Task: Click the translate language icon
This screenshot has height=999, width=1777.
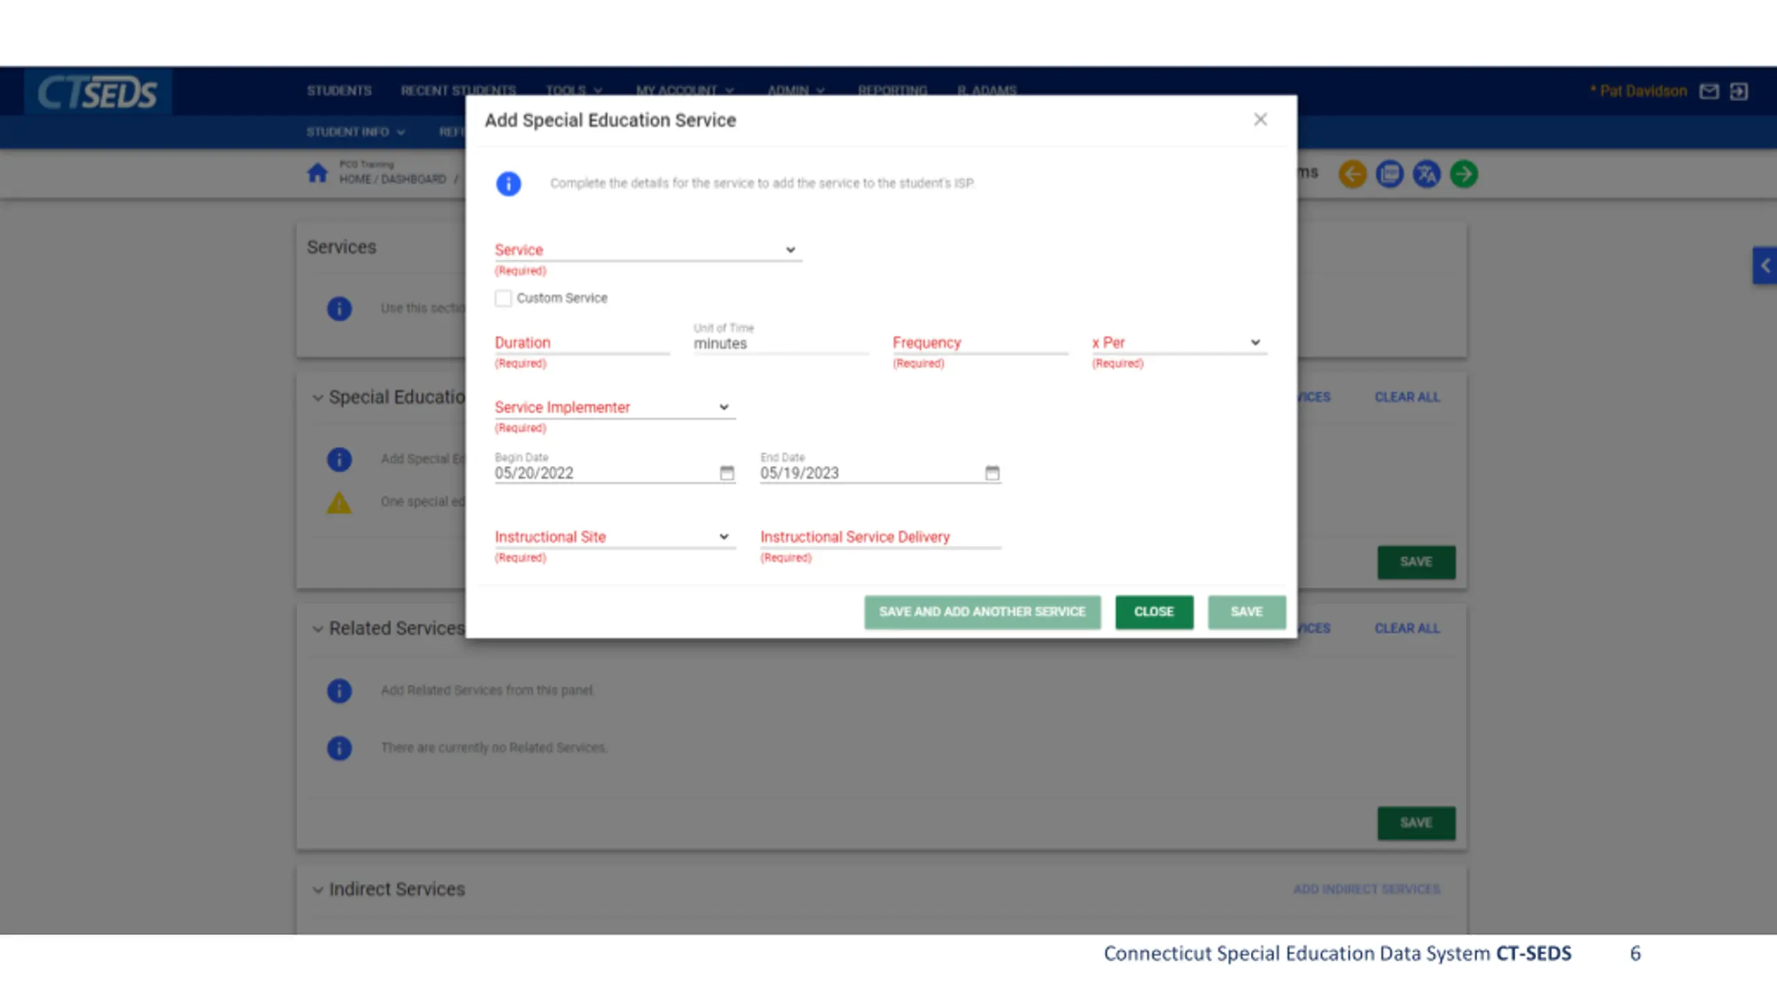Action: coord(1426,173)
